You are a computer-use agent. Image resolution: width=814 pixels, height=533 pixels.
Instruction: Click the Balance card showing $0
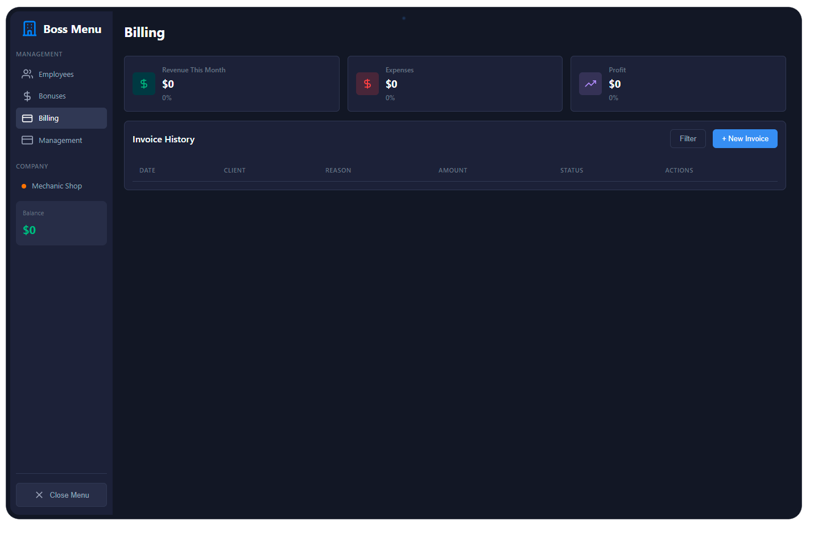point(61,223)
